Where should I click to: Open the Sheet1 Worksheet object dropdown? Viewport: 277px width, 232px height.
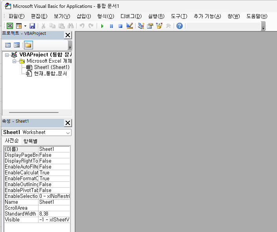68,133
